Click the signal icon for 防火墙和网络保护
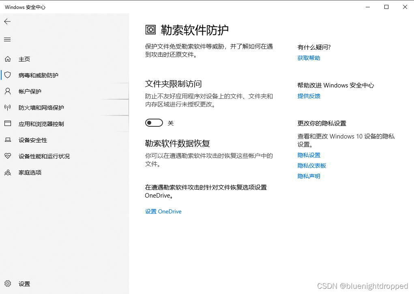The image size is (414, 294). tap(8, 107)
